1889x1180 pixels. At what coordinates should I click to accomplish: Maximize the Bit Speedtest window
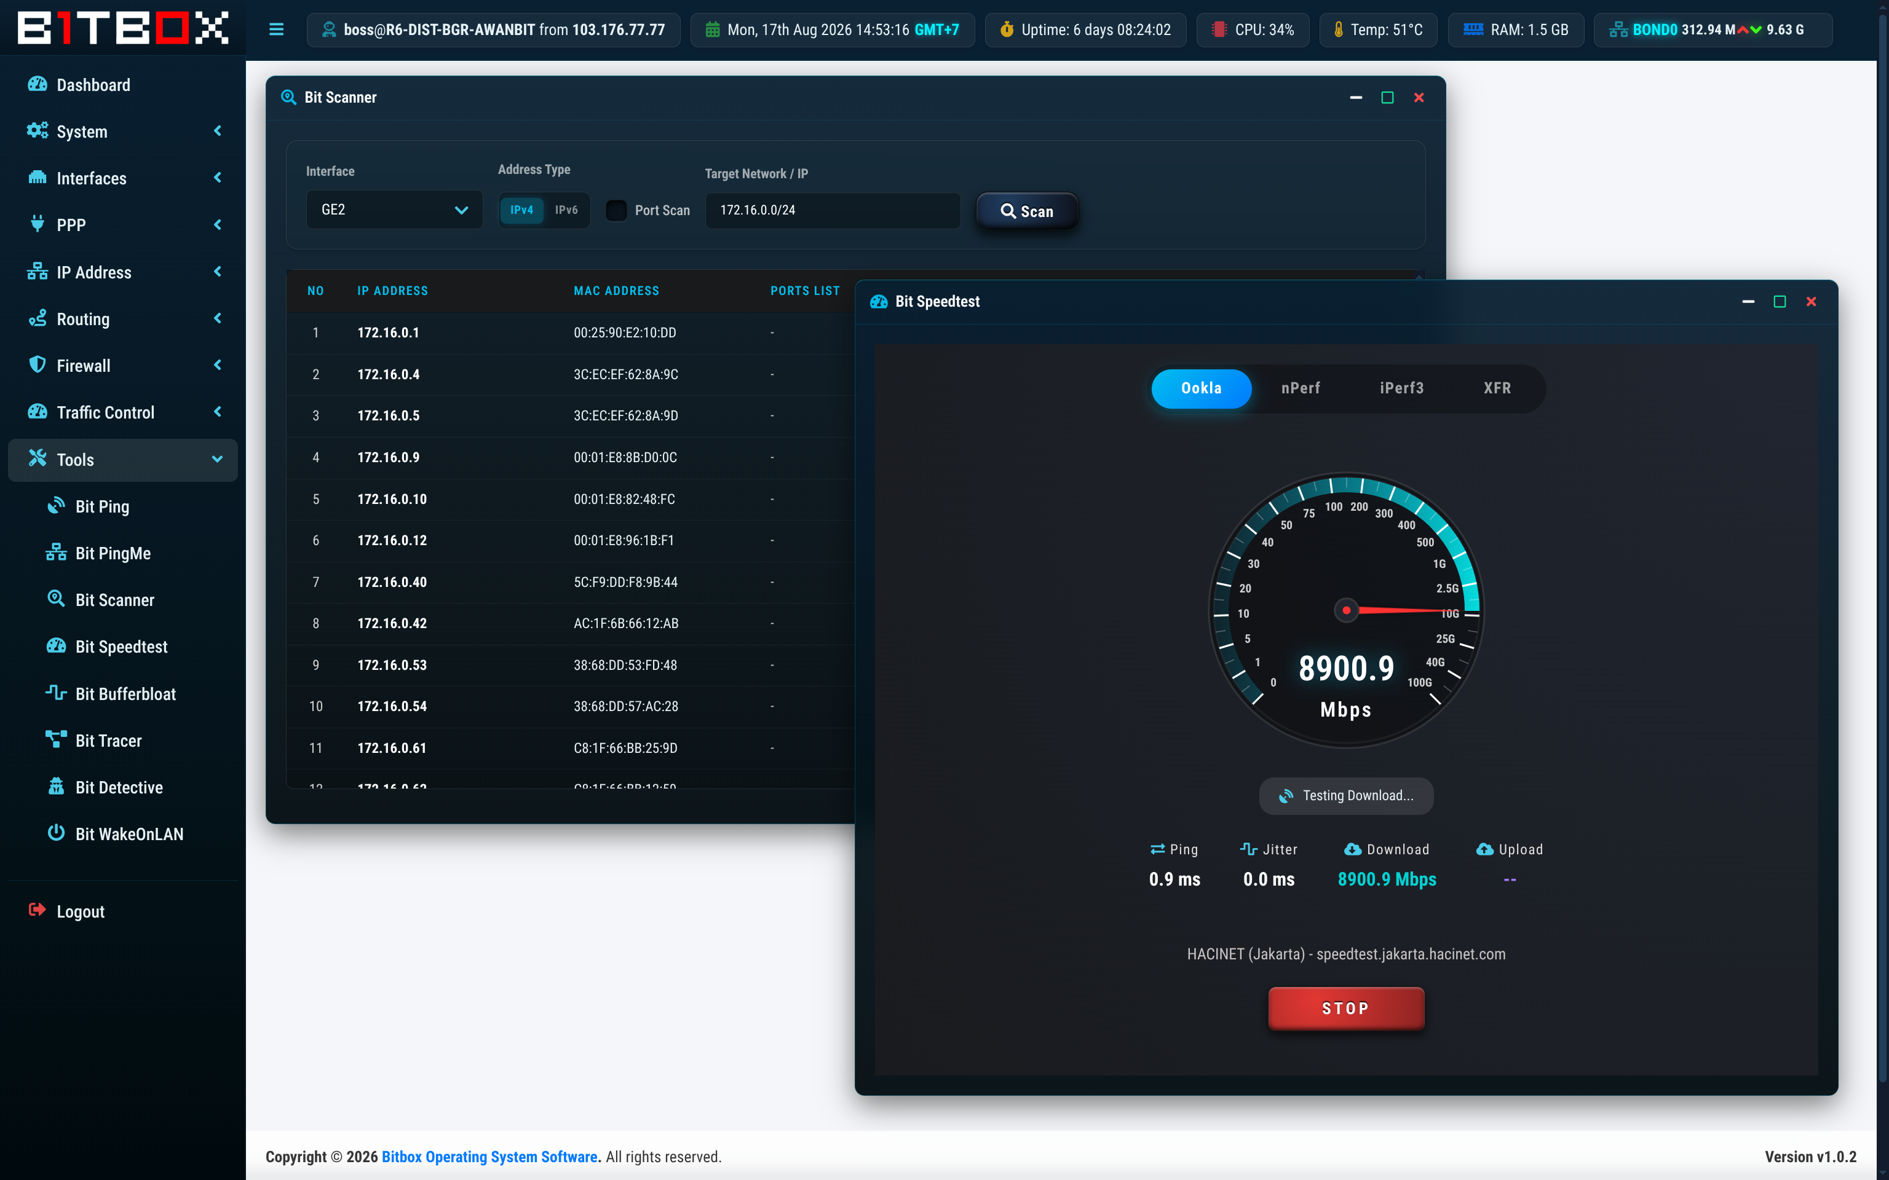pyautogui.click(x=1780, y=301)
